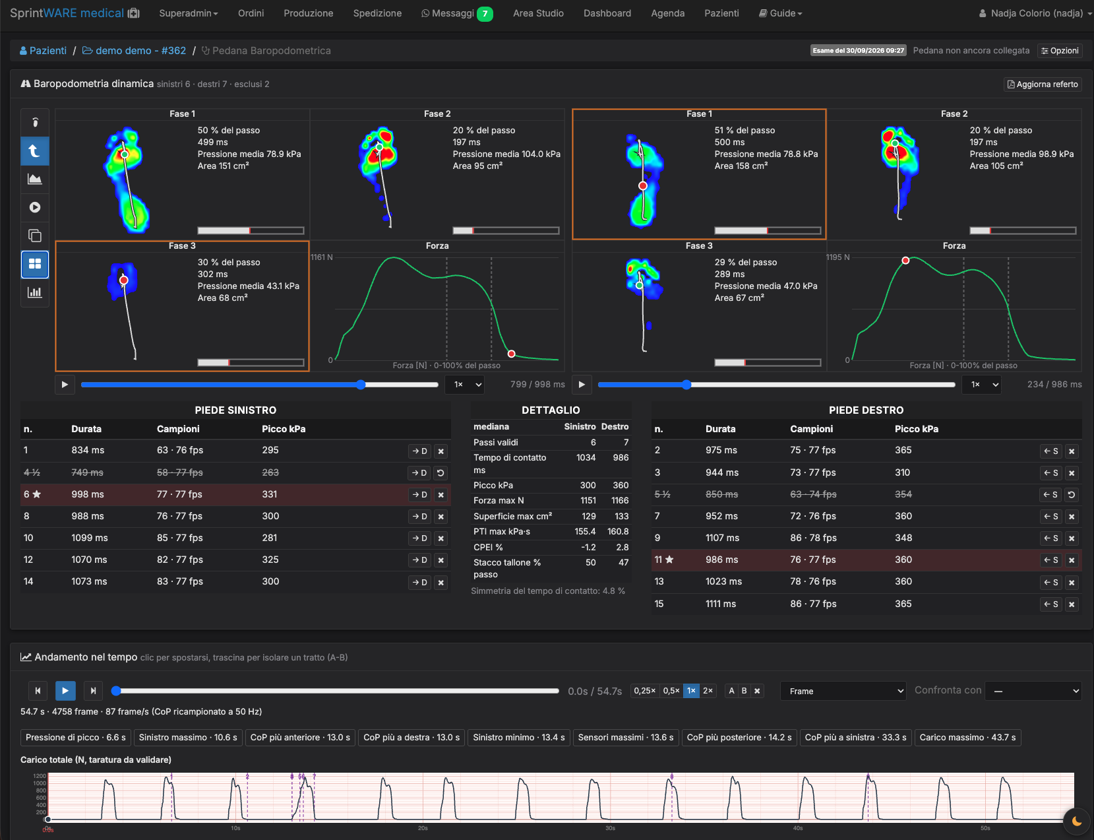
Task: Exclude right step 15 with its X
Action: (x=1072, y=604)
